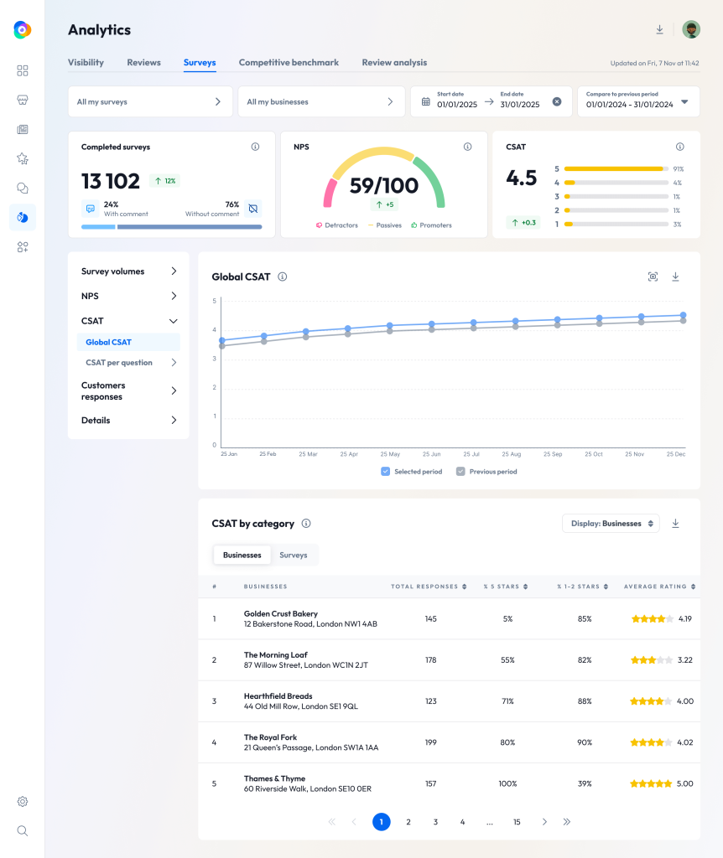
Task: Switch the list view to Surveys
Action: pos(294,555)
